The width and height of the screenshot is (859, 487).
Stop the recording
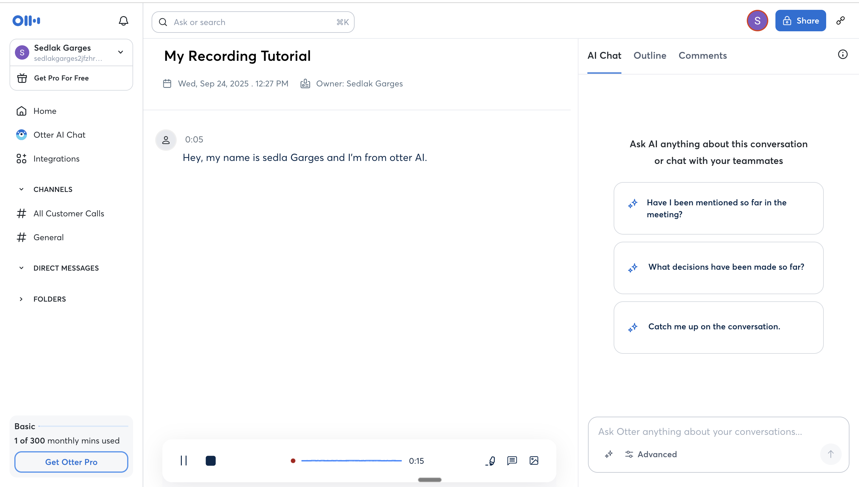210,460
